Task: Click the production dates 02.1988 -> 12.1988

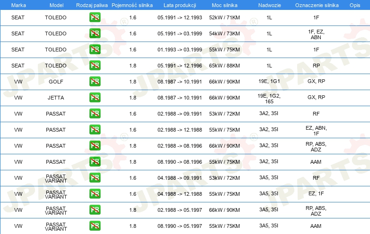Action: 180,130
